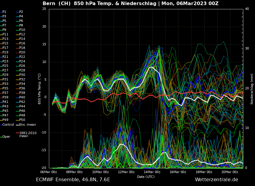Click the '850 hPa Temp. (°C)' axis title
Screen dimensions: 255x186
[40, 89]
